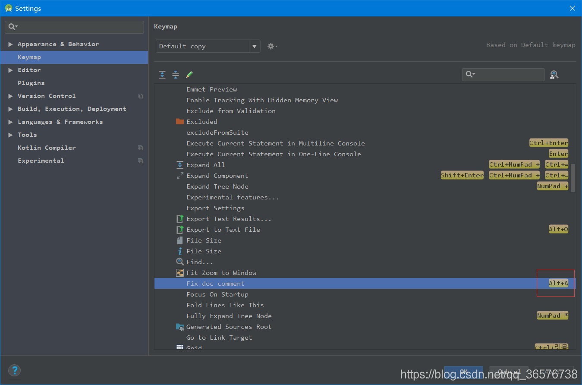Click the blue info icon of File Size

click(x=180, y=251)
